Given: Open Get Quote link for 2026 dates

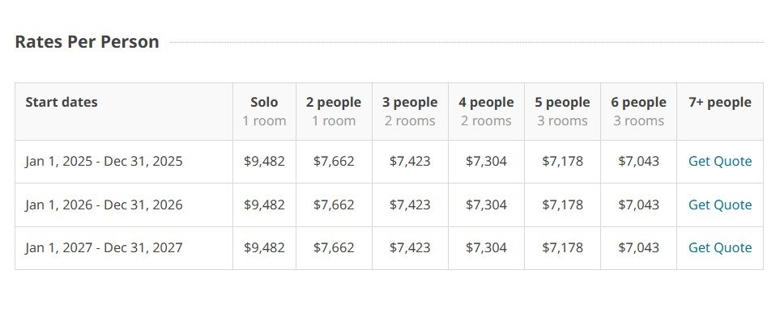Looking at the screenshot, I should click(x=719, y=205).
